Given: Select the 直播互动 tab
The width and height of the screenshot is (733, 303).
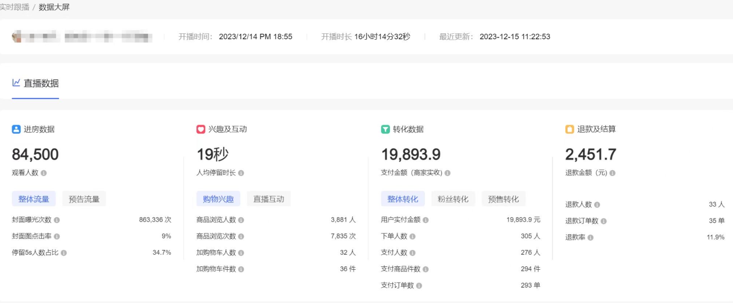Looking at the screenshot, I should click(x=269, y=199).
